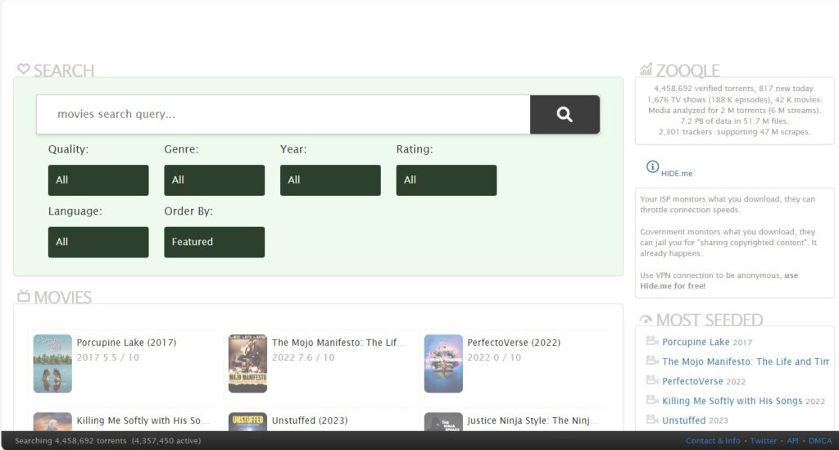Open the DMCA footer link

pyautogui.click(x=820, y=441)
